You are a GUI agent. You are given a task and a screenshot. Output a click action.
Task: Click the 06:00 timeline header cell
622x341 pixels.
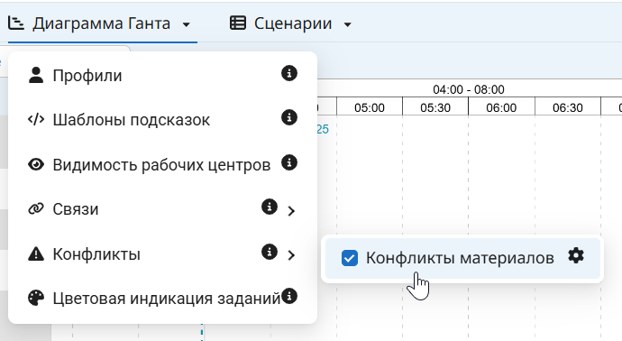coord(501,107)
